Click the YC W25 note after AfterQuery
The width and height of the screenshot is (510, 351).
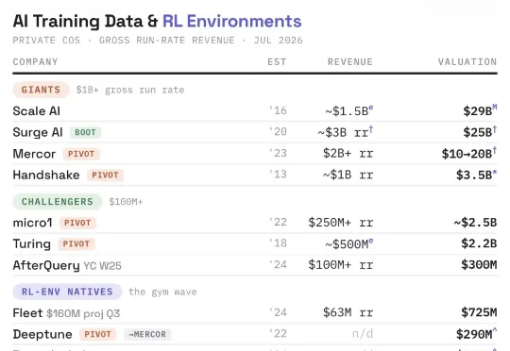[102, 266]
